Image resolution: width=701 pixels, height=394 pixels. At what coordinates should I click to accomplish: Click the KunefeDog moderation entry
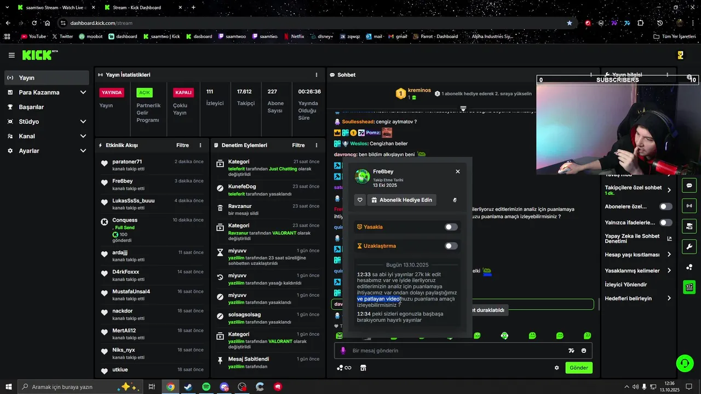pos(267,190)
